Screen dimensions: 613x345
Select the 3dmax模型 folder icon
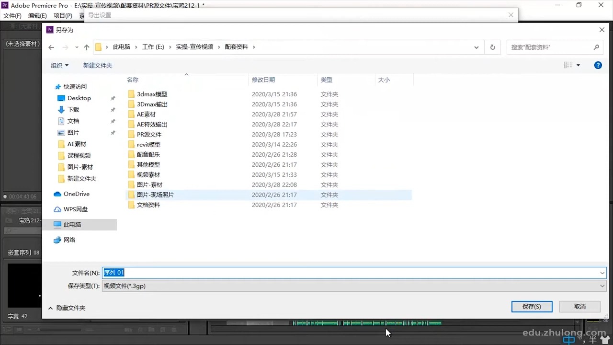point(132,94)
